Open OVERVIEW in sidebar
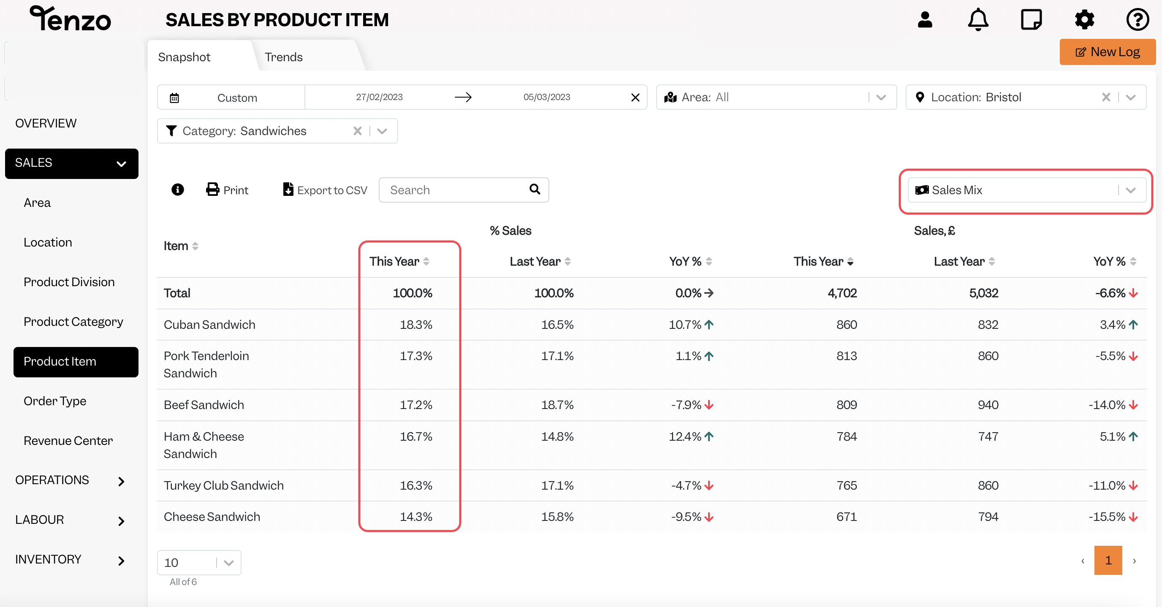This screenshot has height=607, width=1162. pos(46,123)
